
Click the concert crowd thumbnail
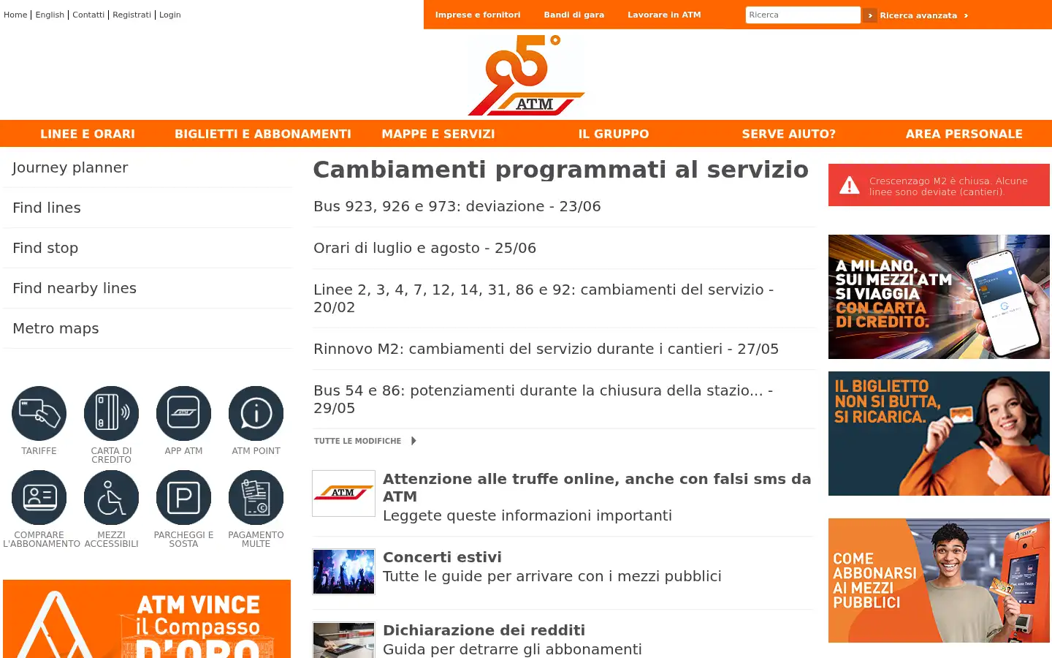click(343, 572)
